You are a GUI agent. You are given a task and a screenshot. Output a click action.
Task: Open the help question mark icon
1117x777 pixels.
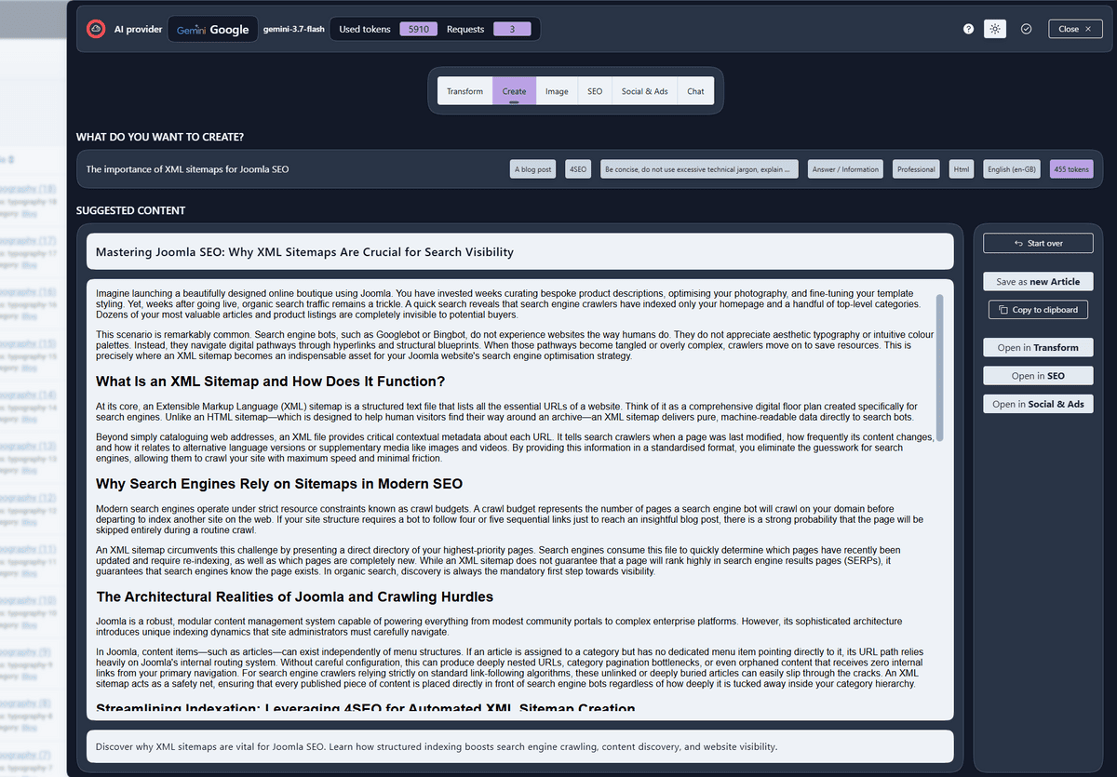point(969,29)
